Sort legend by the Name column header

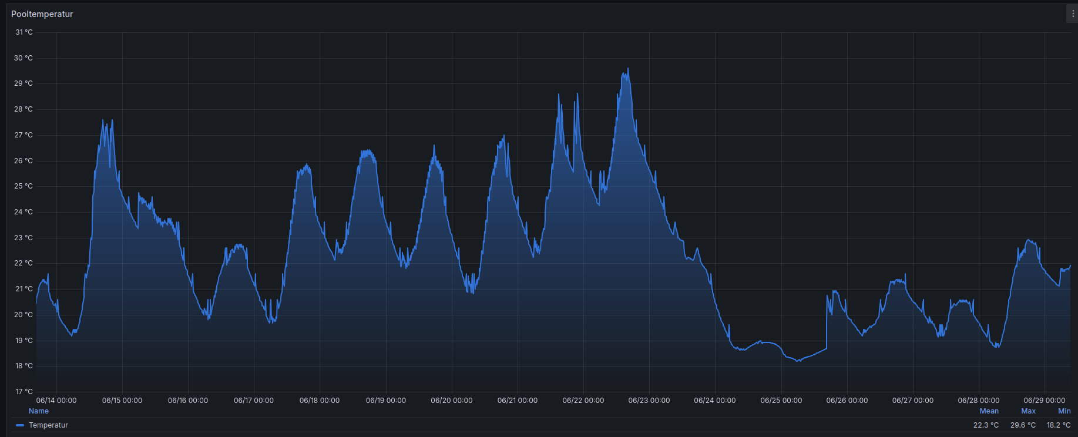[x=39, y=411]
